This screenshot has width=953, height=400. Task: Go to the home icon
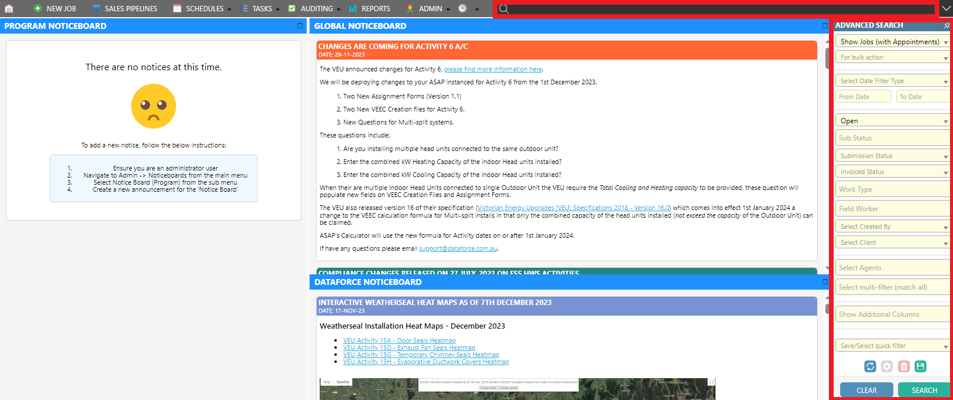(x=9, y=8)
